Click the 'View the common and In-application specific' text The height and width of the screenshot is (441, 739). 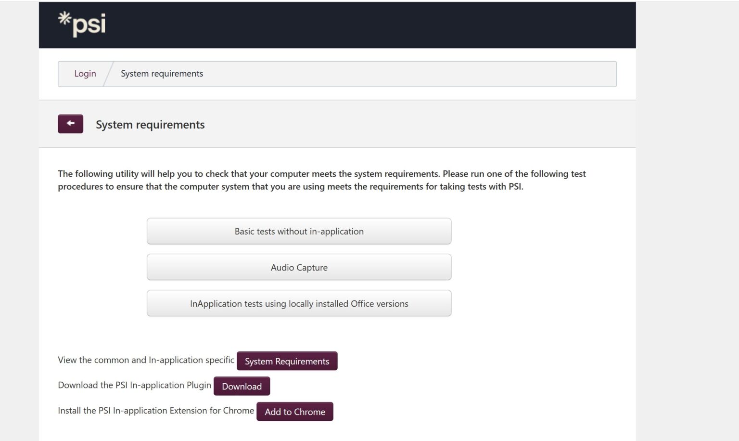pyautogui.click(x=146, y=360)
